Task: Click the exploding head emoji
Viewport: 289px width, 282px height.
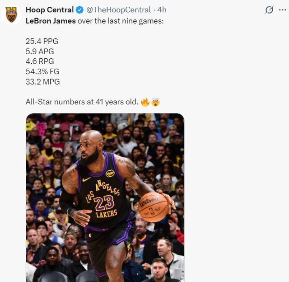Action: pyautogui.click(x=155, y=102)
